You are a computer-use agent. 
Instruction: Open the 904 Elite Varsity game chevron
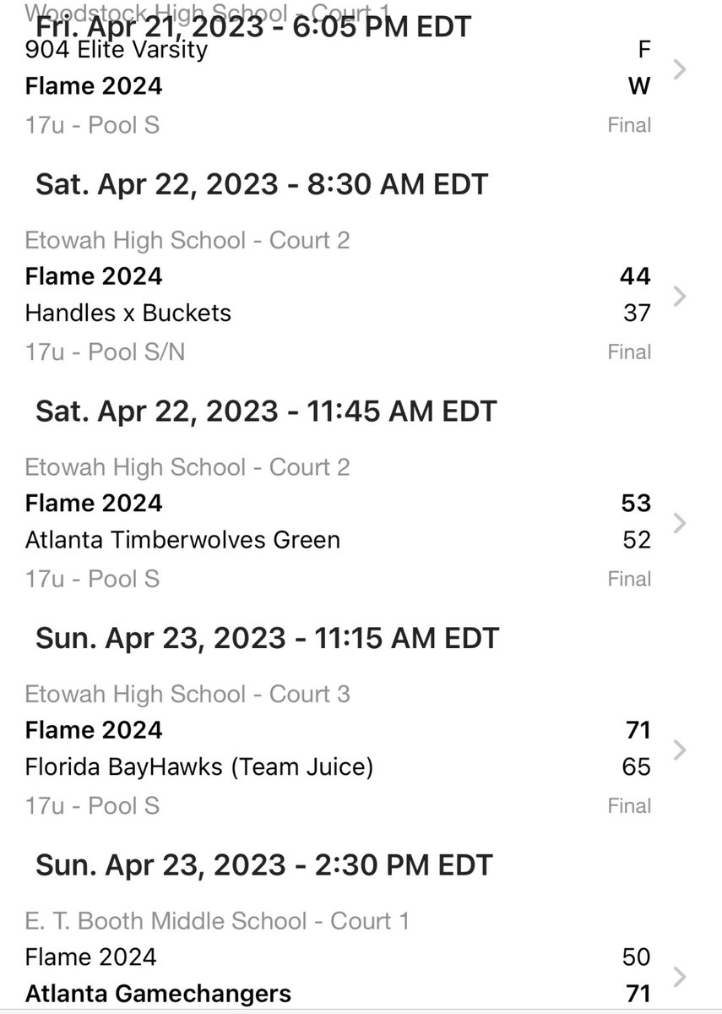click(x=680, y=68)
